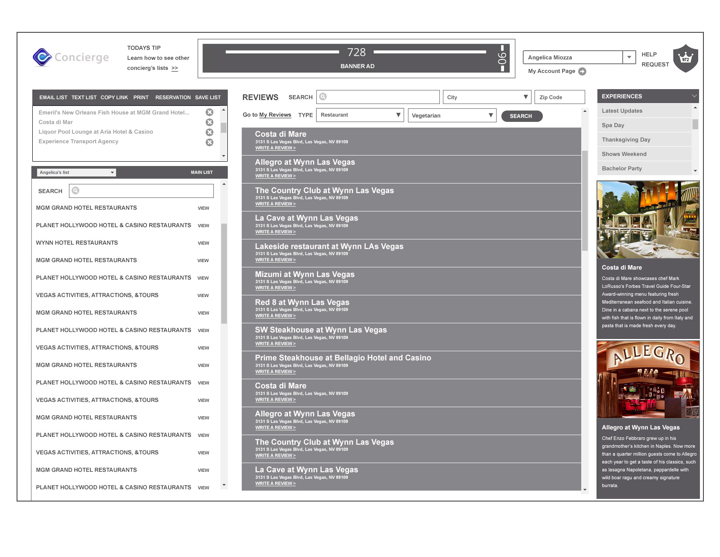720x557 pixels.
Task: Click scroll-down arrow of the reviews list
Action: point(585,489)
